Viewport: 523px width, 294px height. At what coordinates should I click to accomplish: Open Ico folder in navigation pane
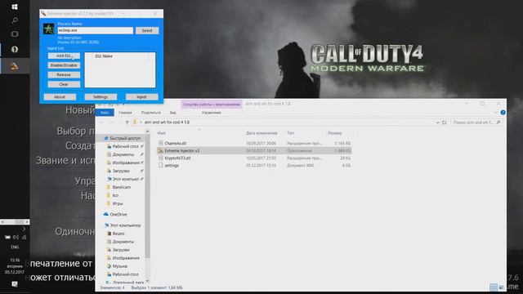[x=115, y=195]
